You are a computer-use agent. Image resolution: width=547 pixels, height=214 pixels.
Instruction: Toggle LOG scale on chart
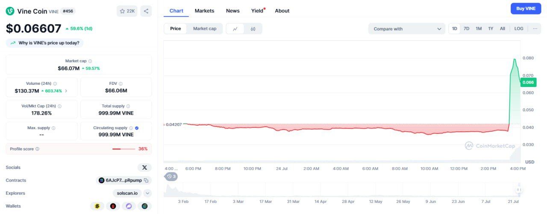519,29
